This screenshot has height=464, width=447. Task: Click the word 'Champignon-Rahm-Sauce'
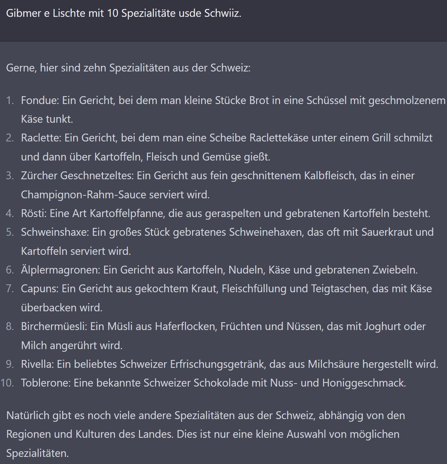click(x=84, y=194)
